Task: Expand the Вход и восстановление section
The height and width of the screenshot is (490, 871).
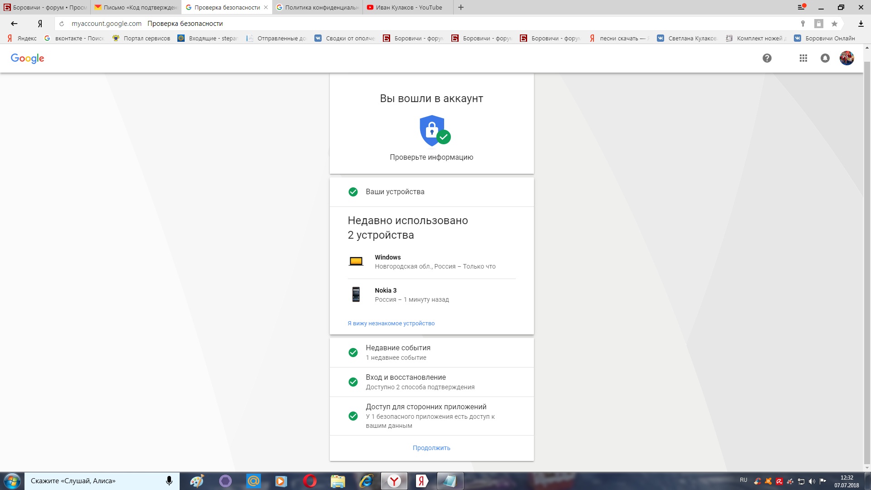Action: coord(431,382)
